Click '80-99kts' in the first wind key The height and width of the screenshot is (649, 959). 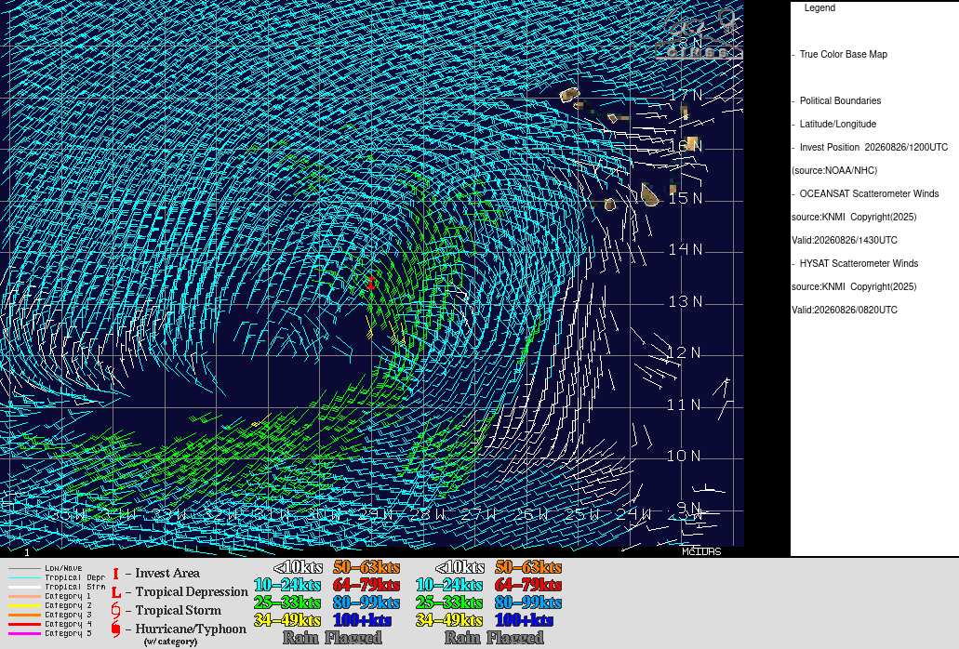[366, 603]
